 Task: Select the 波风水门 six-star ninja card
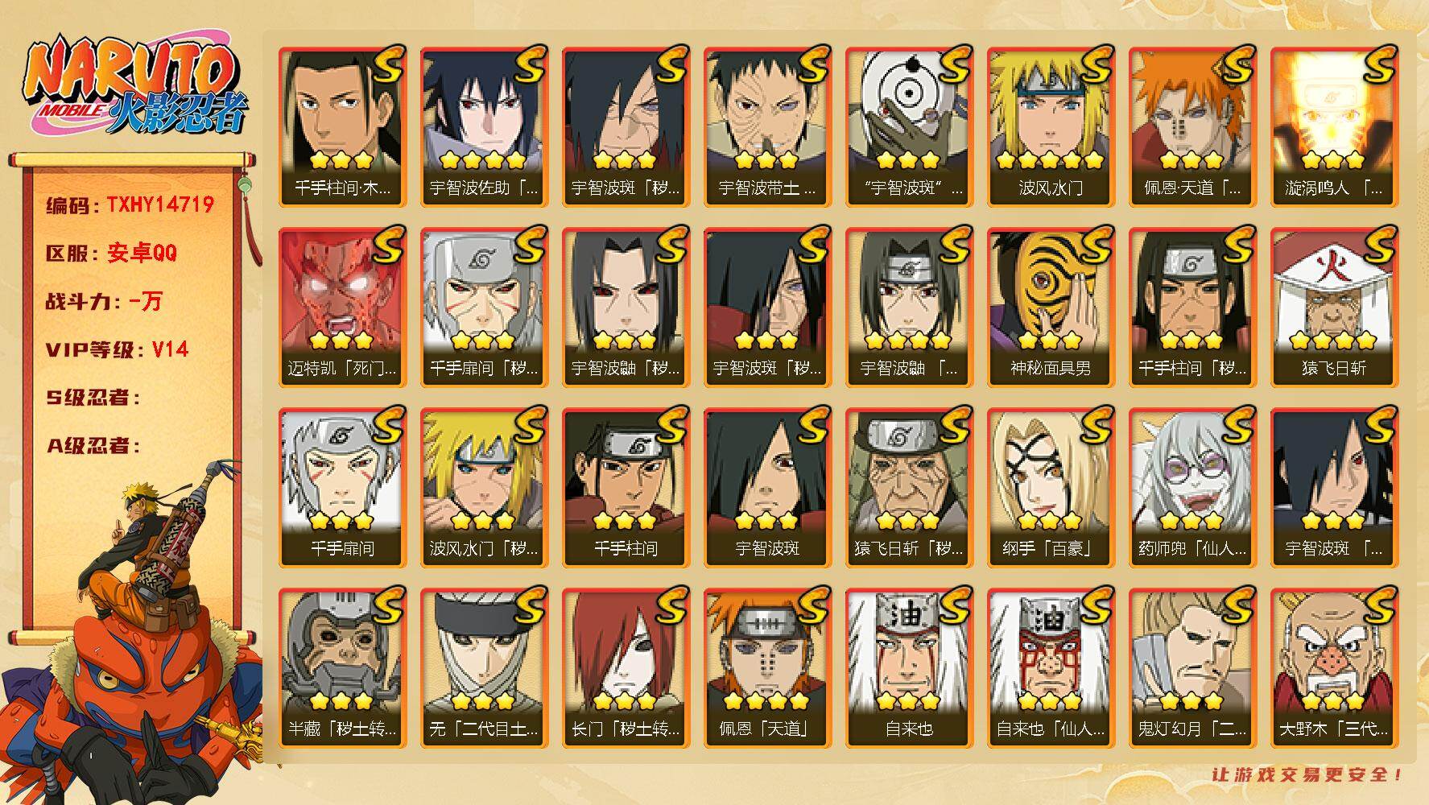coord(1051,127)
